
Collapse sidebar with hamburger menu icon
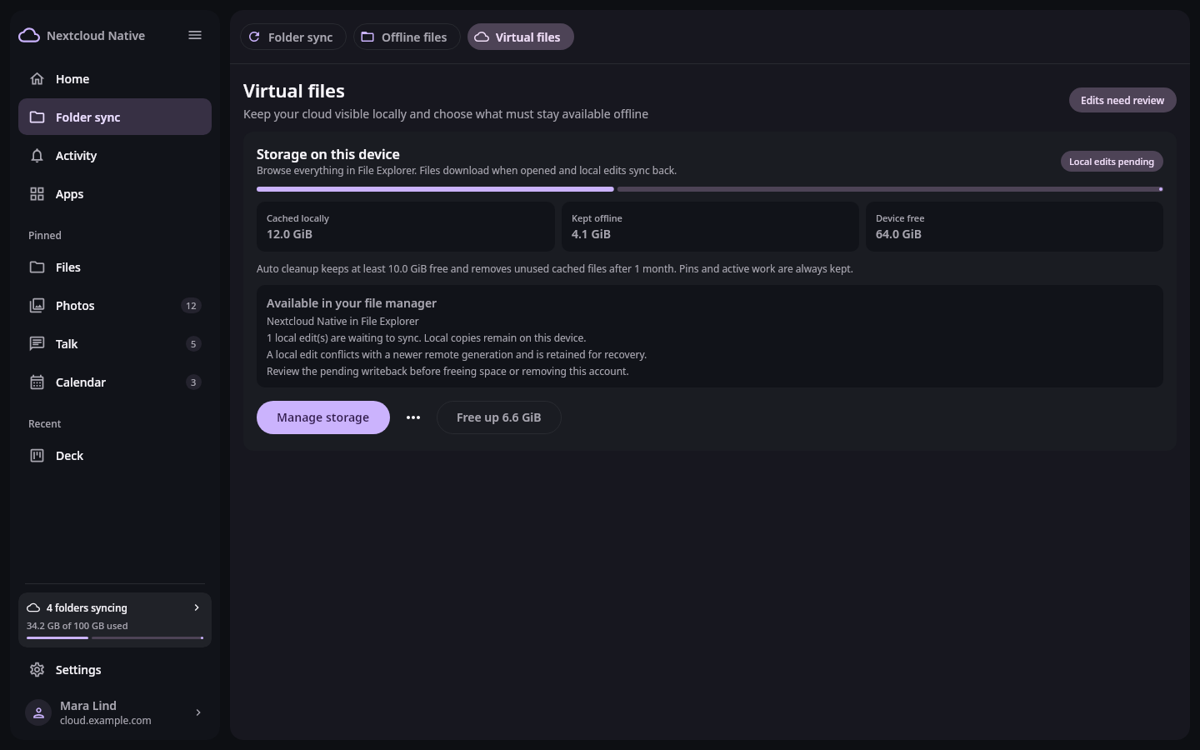click(x=195, y=35)
